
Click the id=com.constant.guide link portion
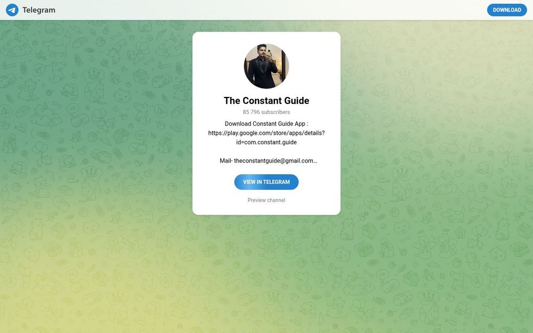click(266, 142)
